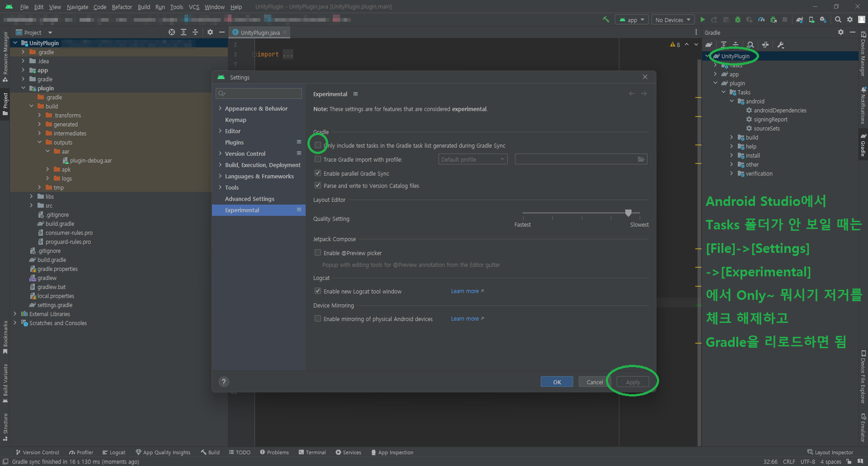Expand External Libraries node

point(15,314)
